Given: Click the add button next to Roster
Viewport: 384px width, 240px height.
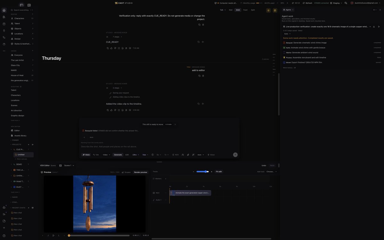Looking at the screenshot, I should pyautogui.click(x=32, y=14).
